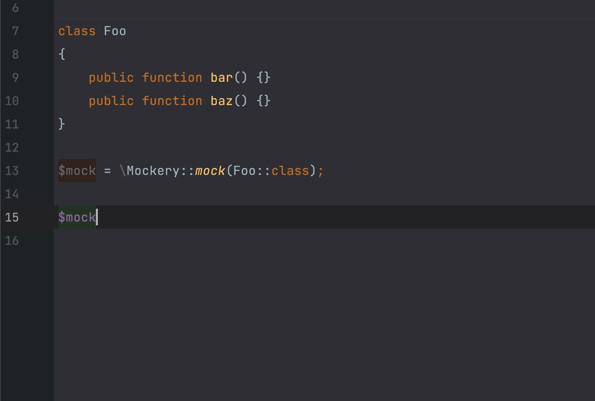Screen dimensions: 595x401
Task: Click the semicolon ending line 13
Action: pos(321,170)
